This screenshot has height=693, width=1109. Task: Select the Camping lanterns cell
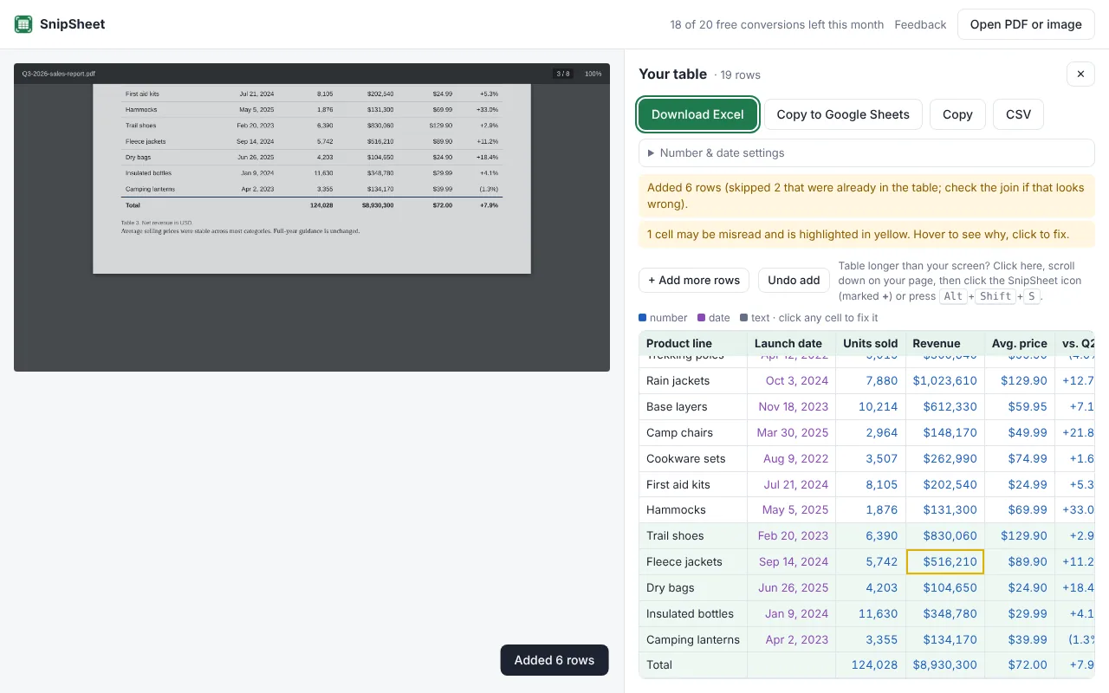coord(693,639)
